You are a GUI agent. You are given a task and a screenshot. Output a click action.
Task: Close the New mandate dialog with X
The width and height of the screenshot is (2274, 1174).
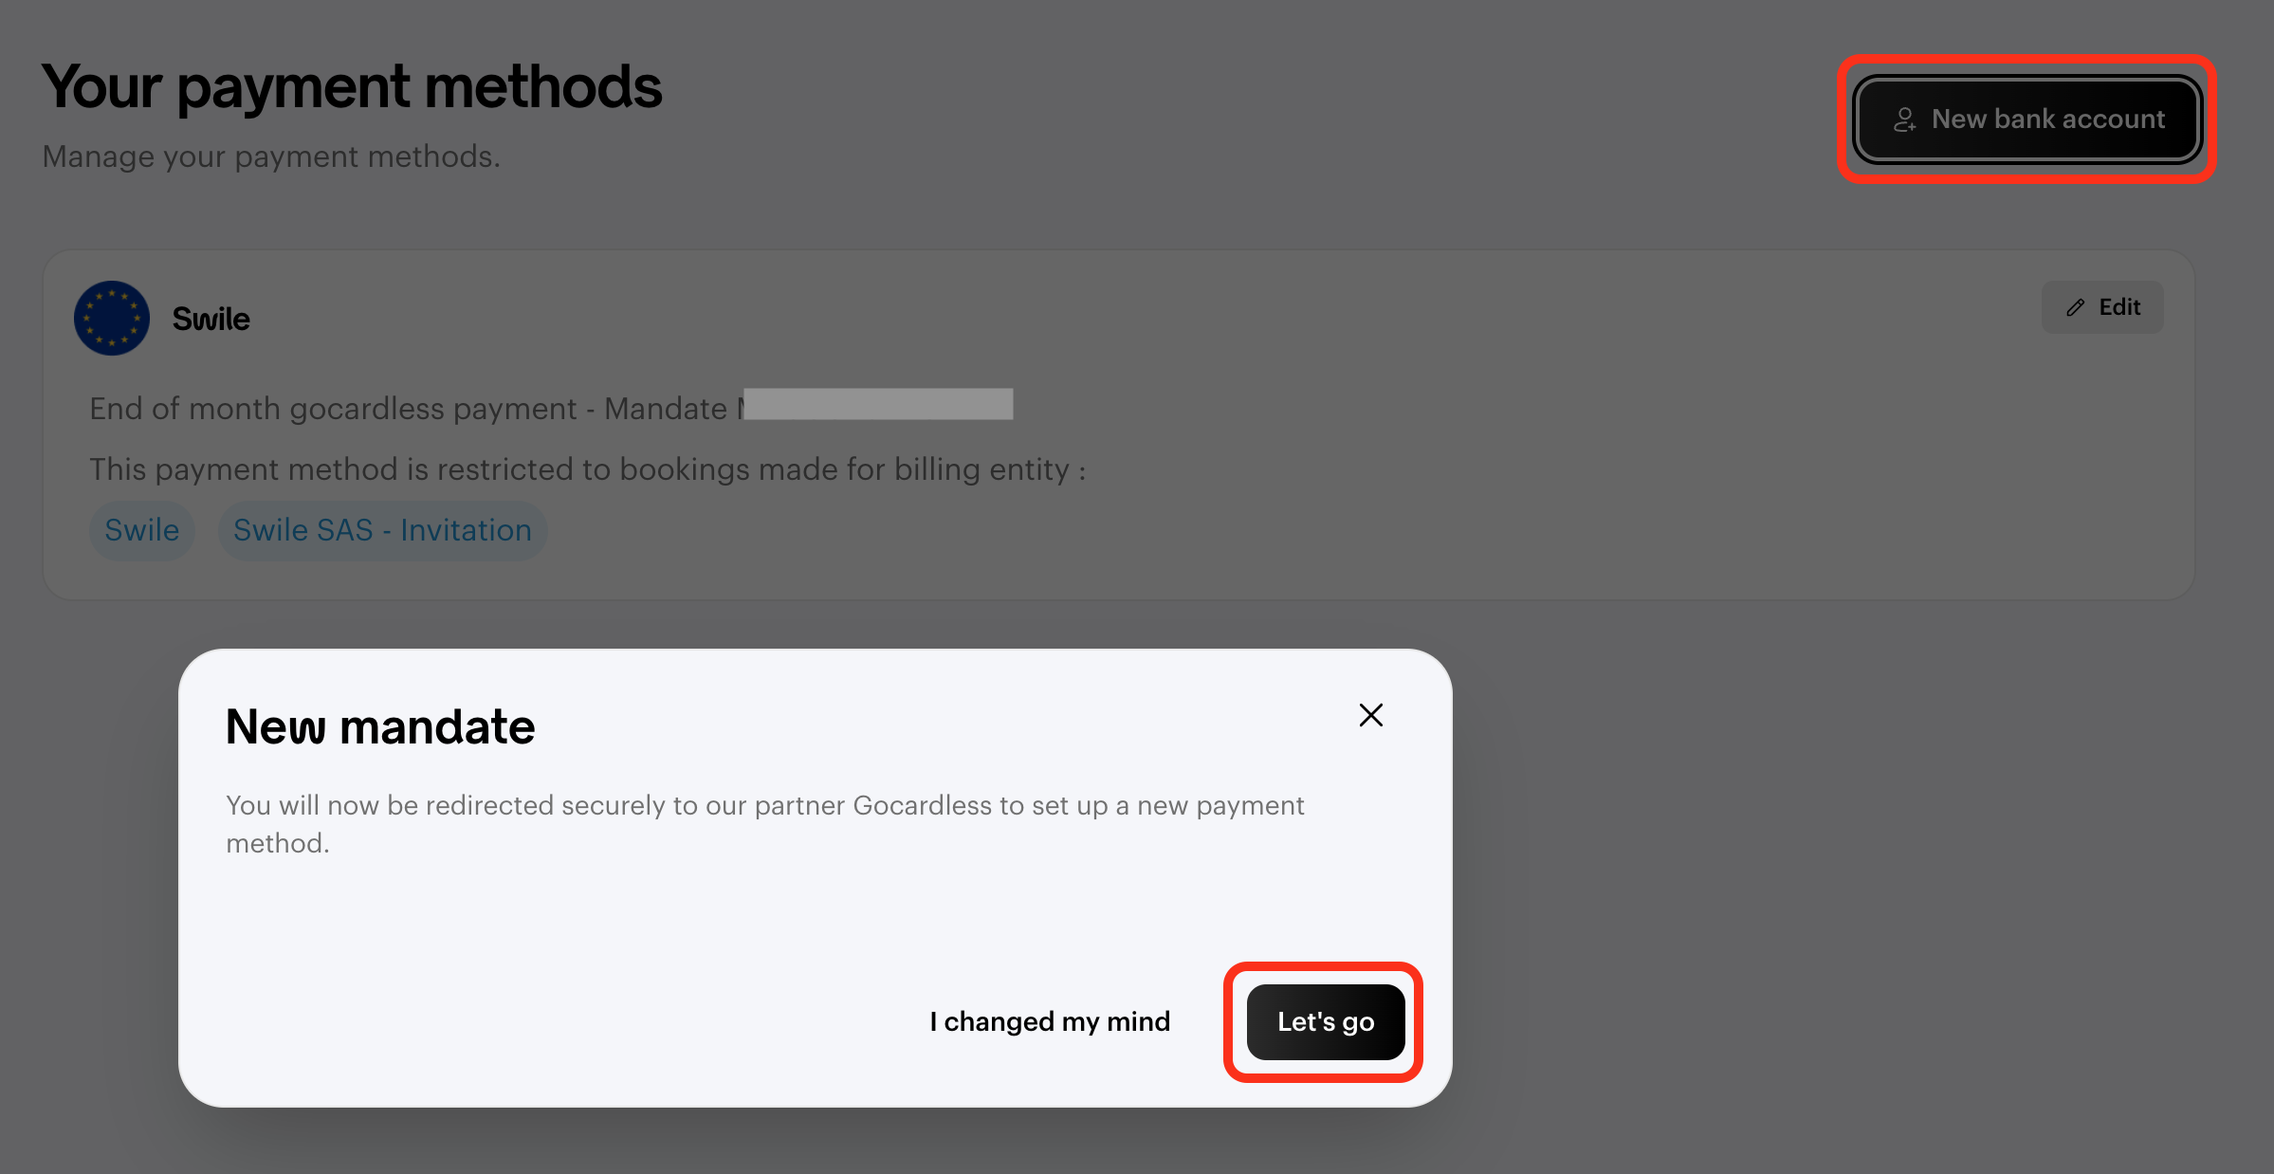coord(1370,715)
